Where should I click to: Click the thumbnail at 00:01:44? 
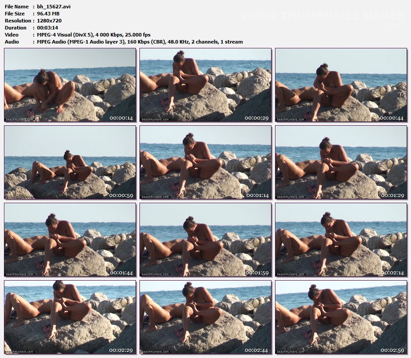pos(70,240)
